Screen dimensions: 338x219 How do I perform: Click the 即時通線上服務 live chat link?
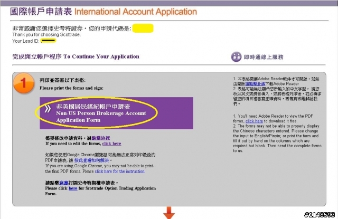pos(264,57)
